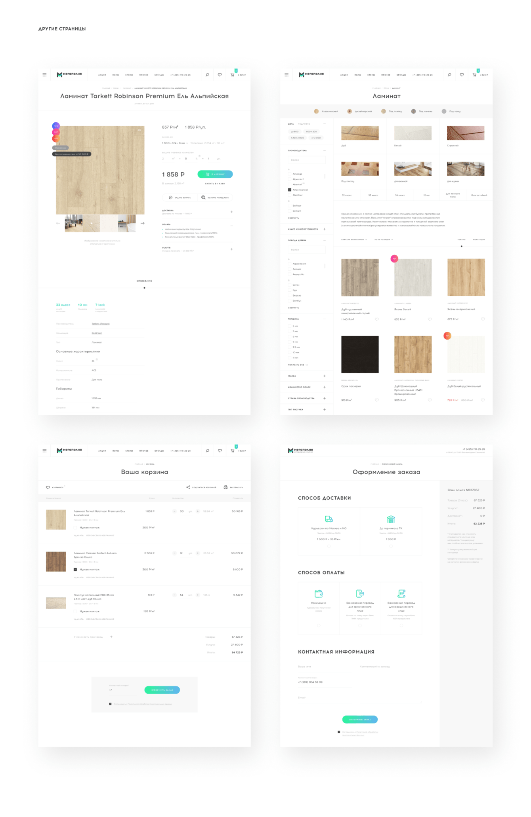
Task: Select terminal TK delivery building icon
Action: tap(391, 519)
